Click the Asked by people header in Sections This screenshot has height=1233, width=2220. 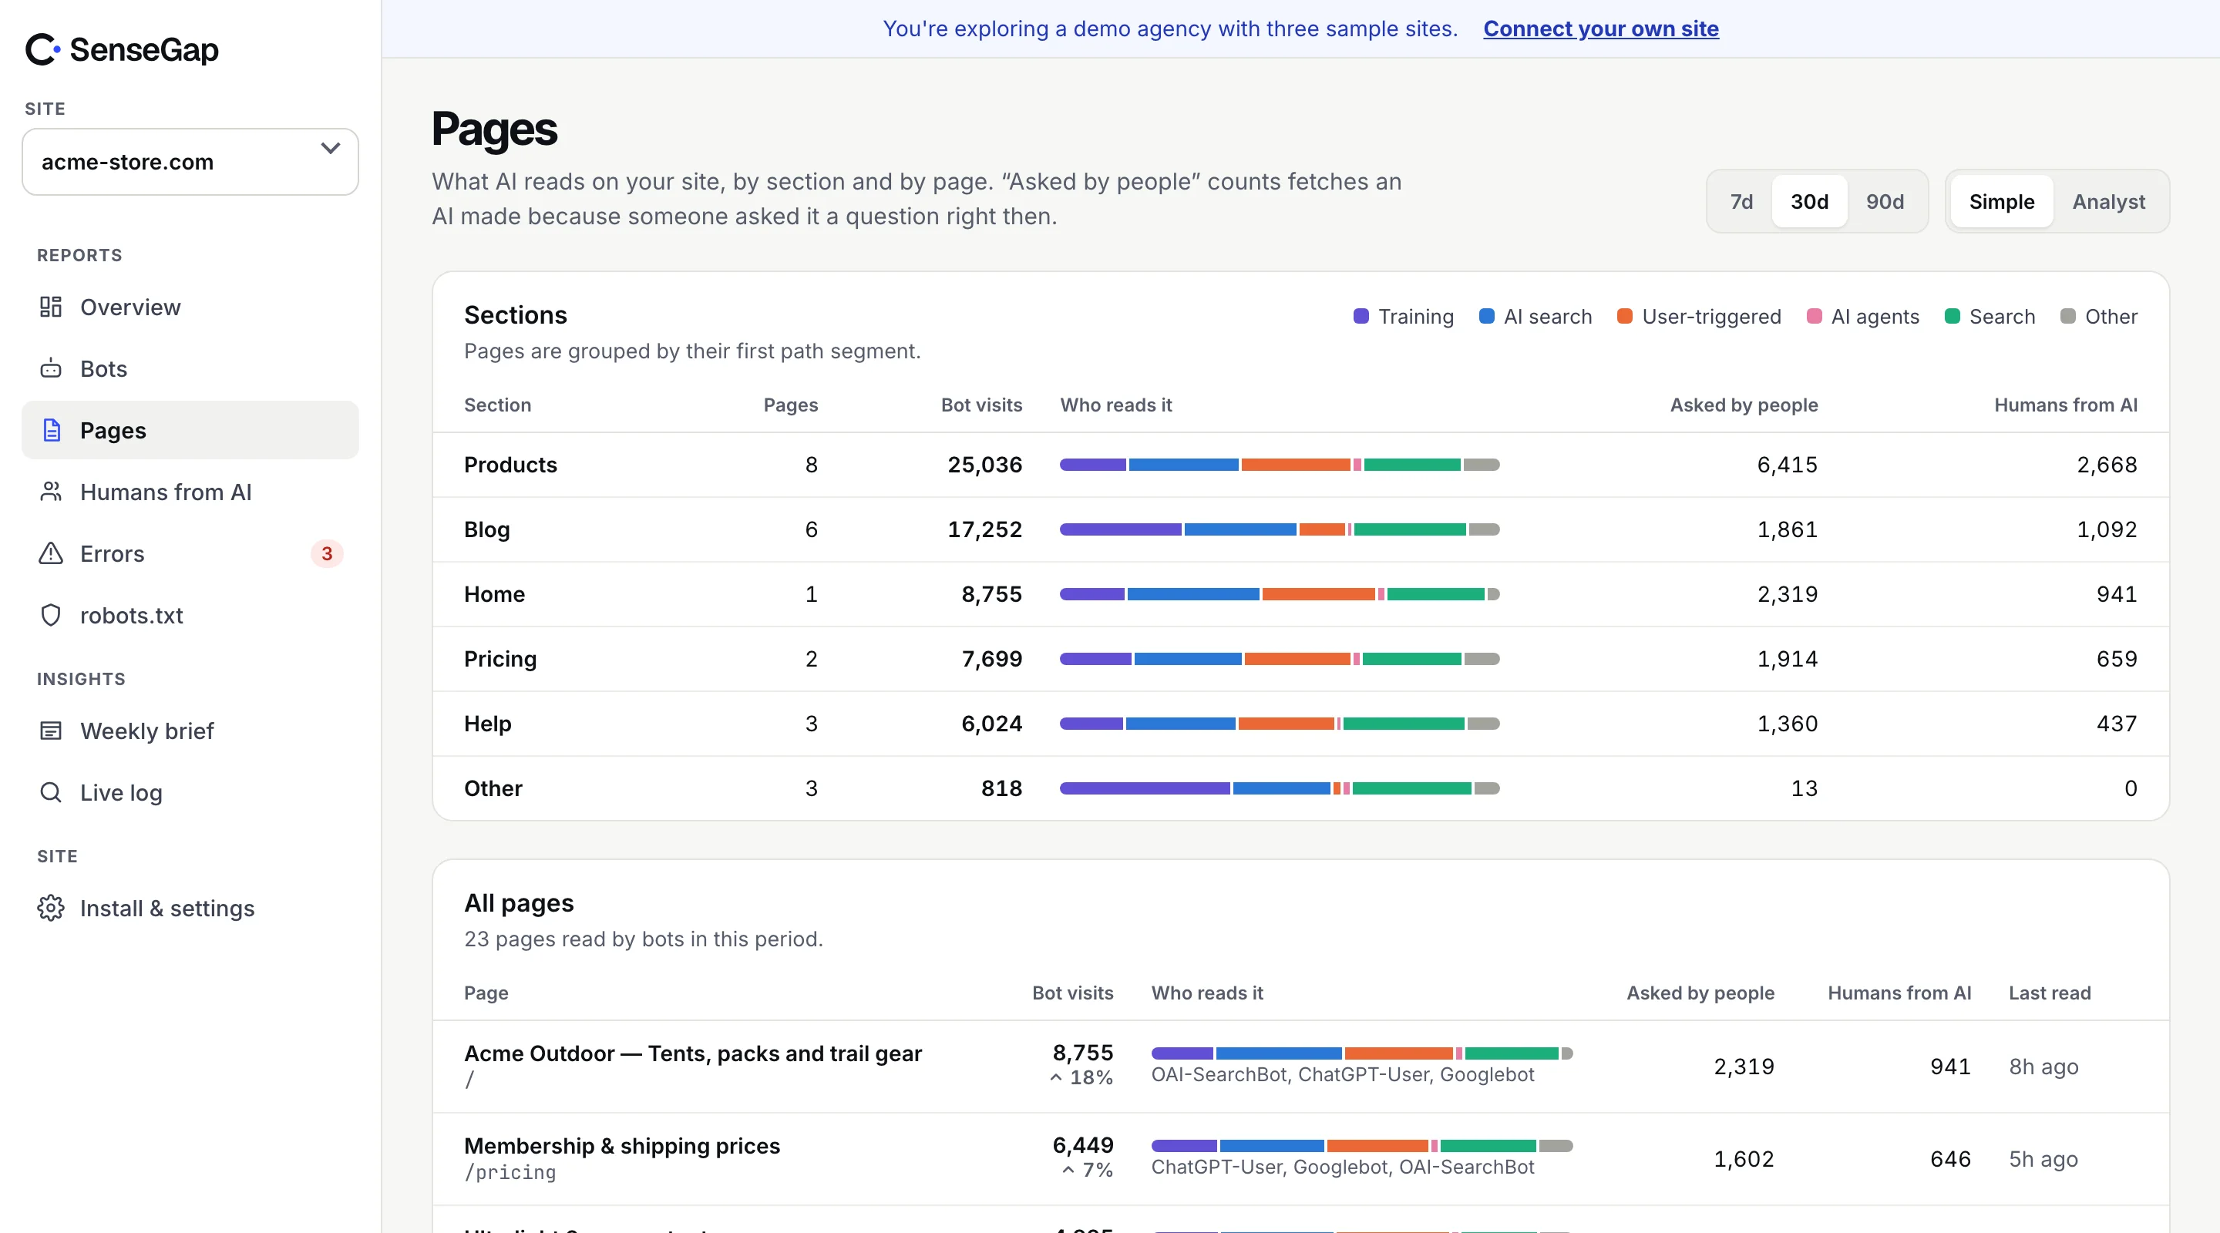point(1744,404)
